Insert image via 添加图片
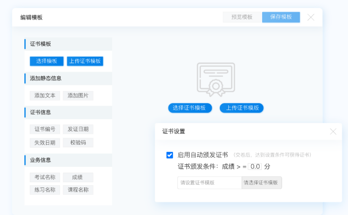 point(78,96)
